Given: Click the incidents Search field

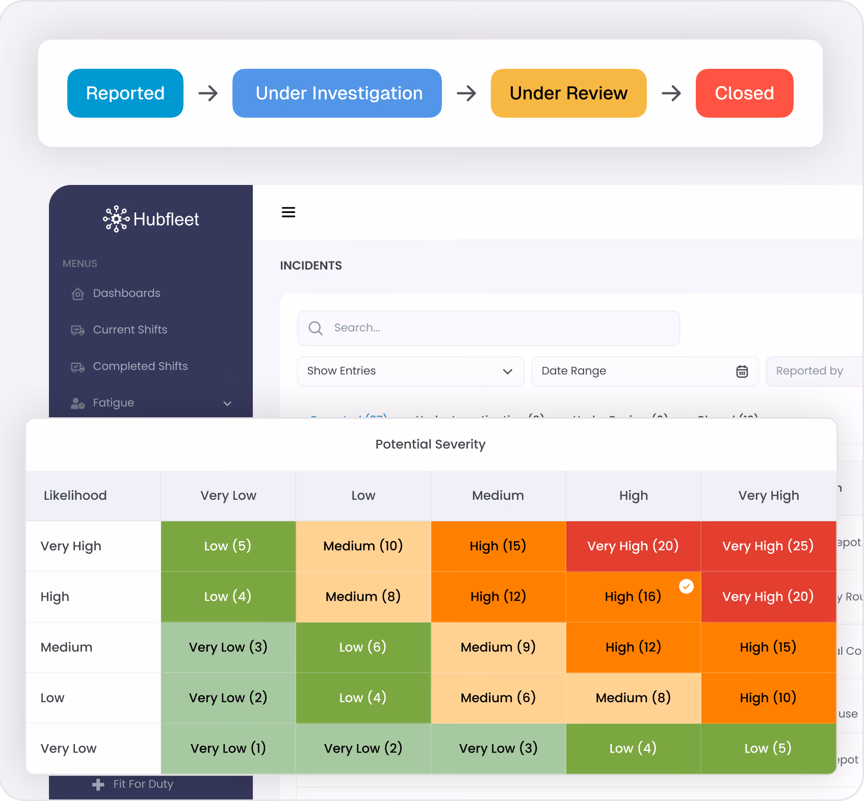Looking at the screenshot, I should click(x=488, y=328).
